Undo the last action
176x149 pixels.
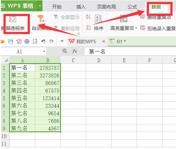pos(43,41)
